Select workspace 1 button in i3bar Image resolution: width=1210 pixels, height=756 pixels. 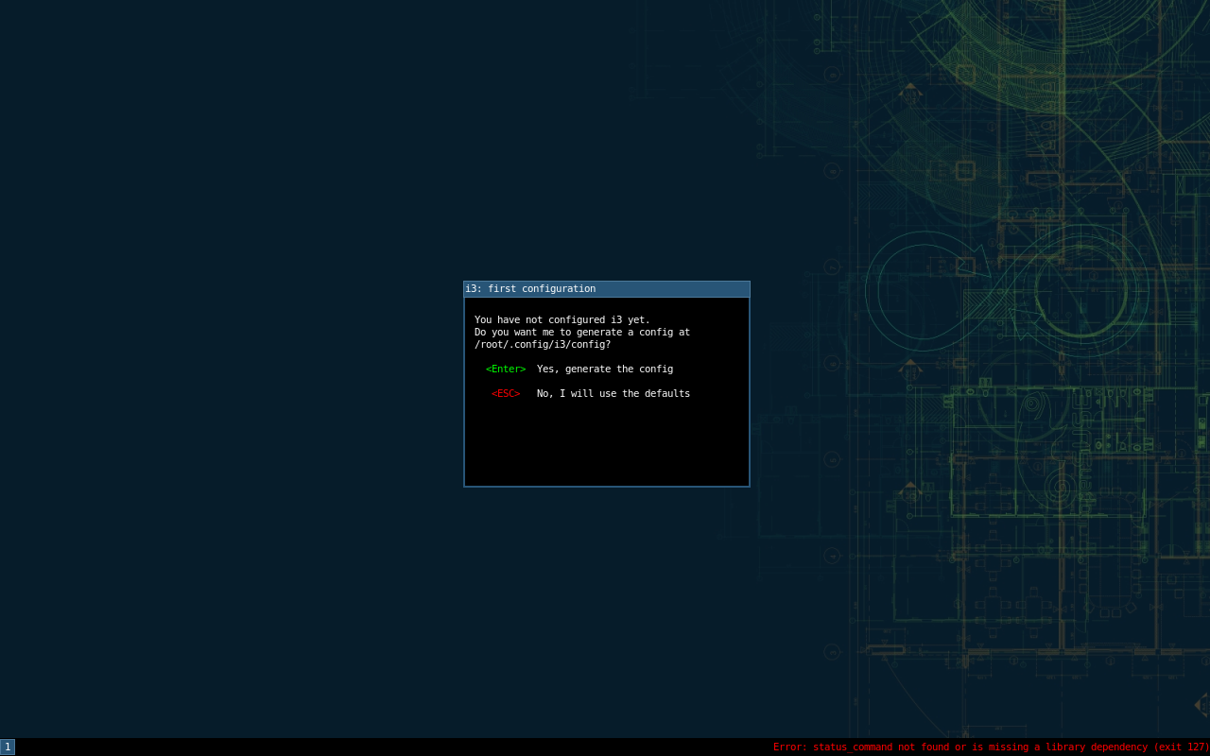[x=8, y=747]
